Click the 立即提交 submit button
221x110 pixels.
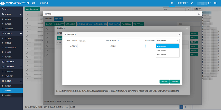pyautogui.click(x=175, y=81)
